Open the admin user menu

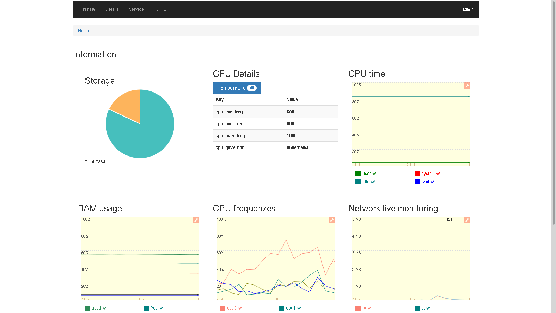[x=468, y=9]
